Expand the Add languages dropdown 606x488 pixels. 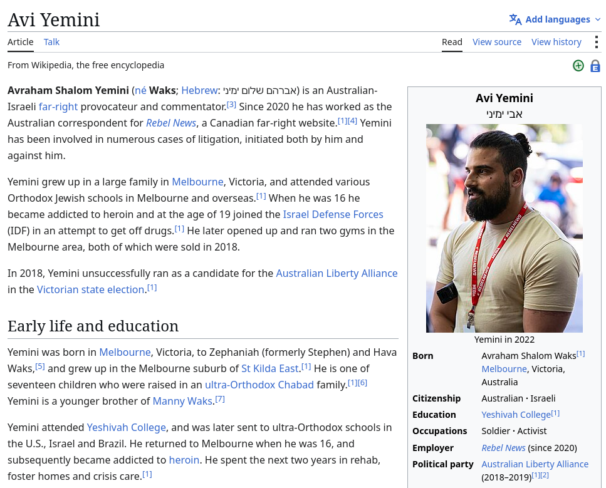pyautogui.click(x=555, y=19)
